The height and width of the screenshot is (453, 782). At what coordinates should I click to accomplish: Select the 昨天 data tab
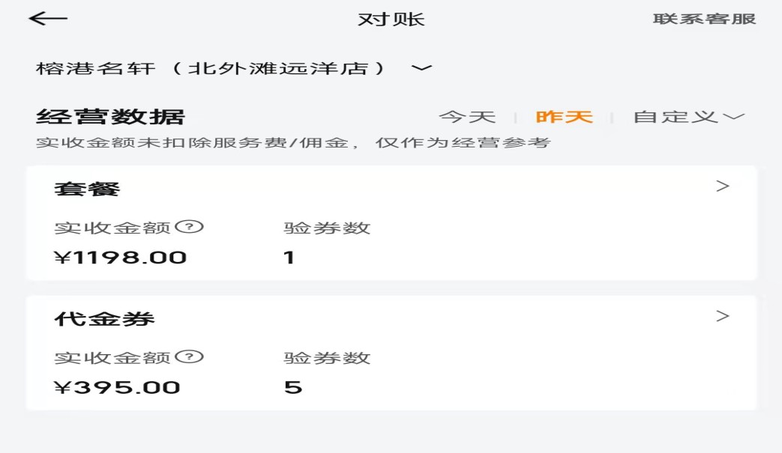[564, 117]
